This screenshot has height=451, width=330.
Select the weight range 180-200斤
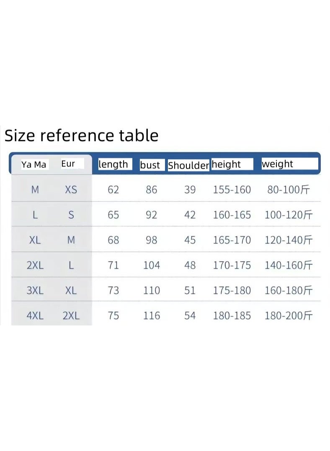coord(289,316)
